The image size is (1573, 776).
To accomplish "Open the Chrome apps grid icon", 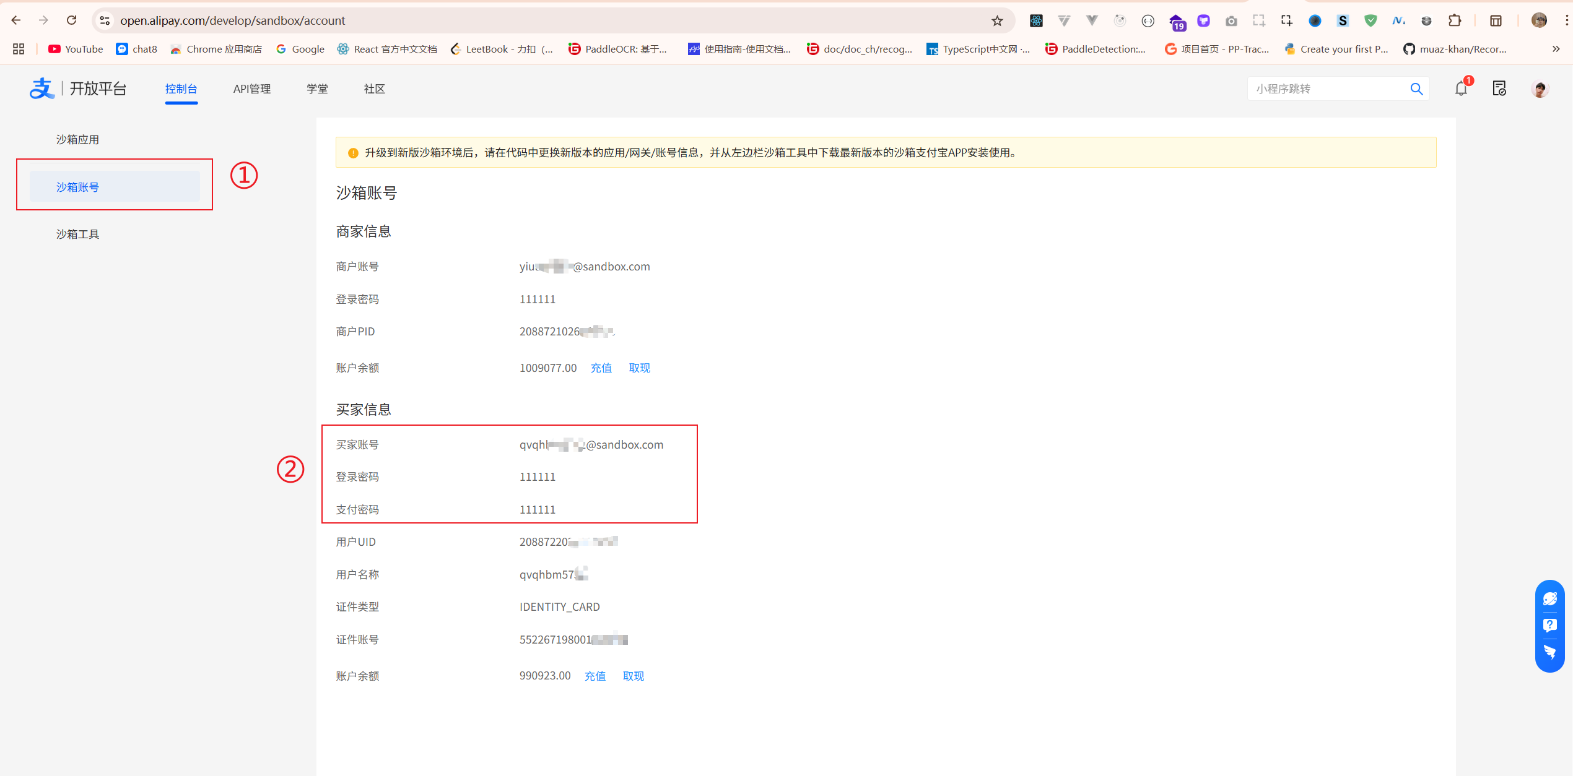I will (19, 49).
